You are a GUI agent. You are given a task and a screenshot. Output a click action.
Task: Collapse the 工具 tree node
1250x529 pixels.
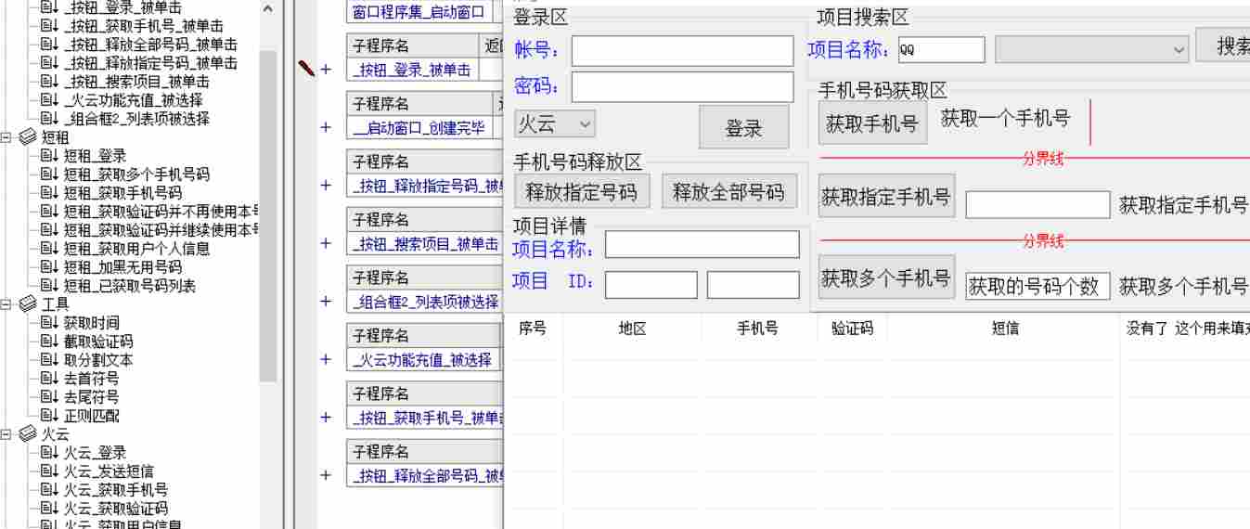click(6, 304)
